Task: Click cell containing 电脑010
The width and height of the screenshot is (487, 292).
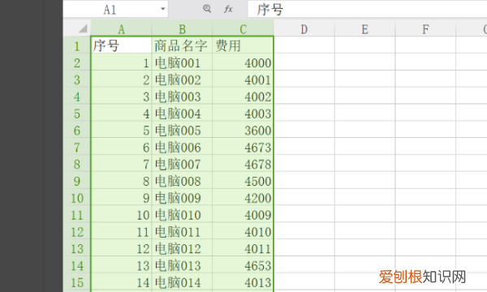Action: 182,215
